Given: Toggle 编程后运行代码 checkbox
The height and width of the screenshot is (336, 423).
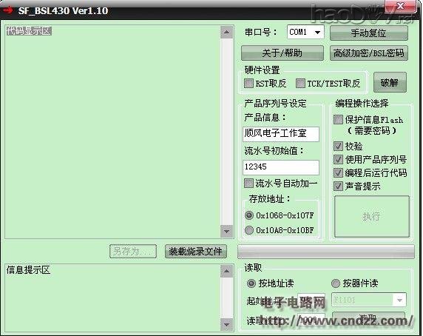Looking at the screenshot, I should 338,172.
